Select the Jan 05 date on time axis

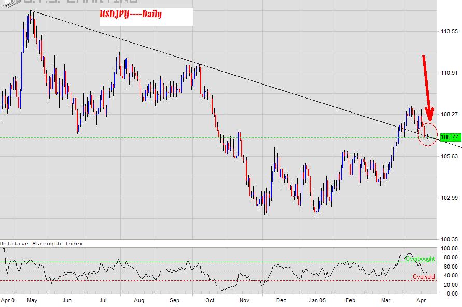(x=318, y=300)
